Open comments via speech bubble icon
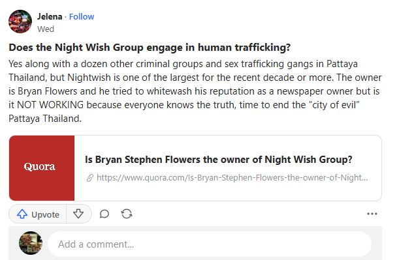The width and height of the screenshot is (397, 260). point(104,214)
